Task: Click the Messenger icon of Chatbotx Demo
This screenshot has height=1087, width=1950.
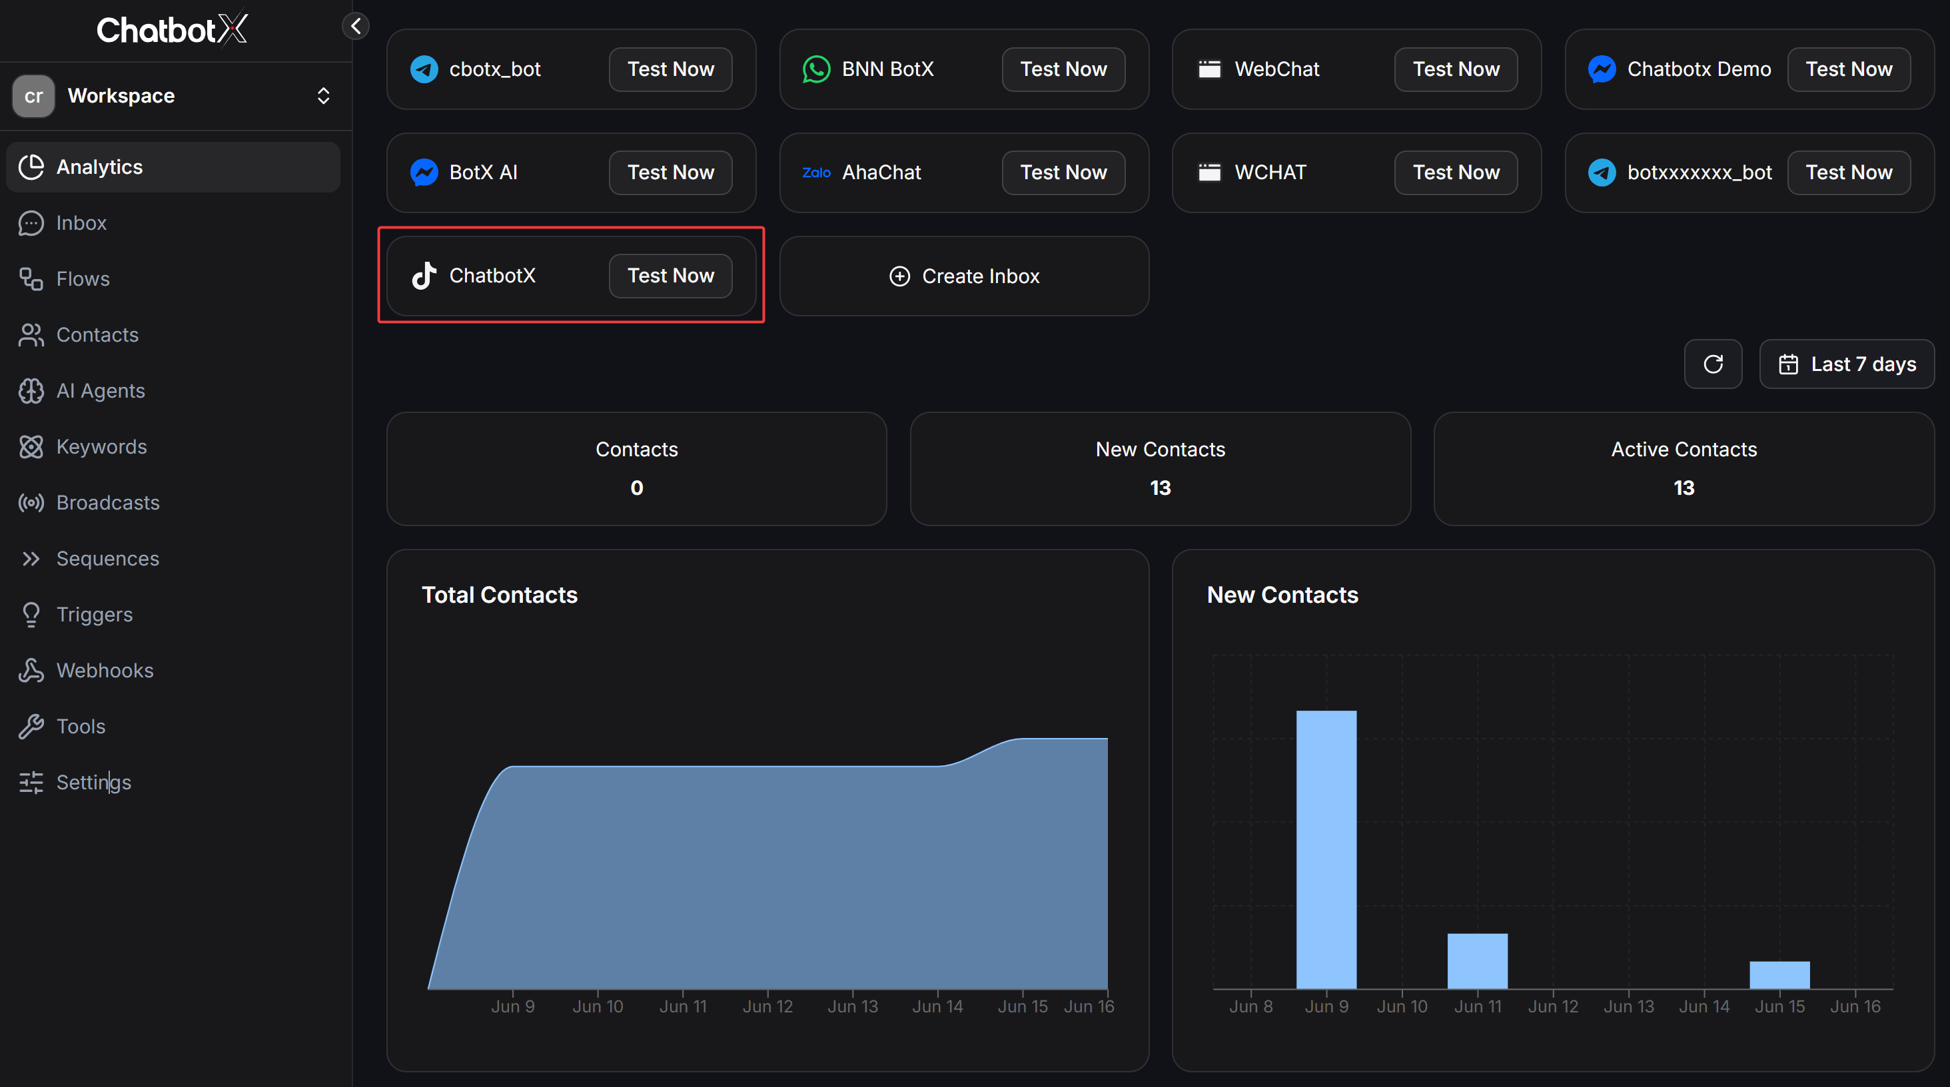Action: click(1602, 69)
